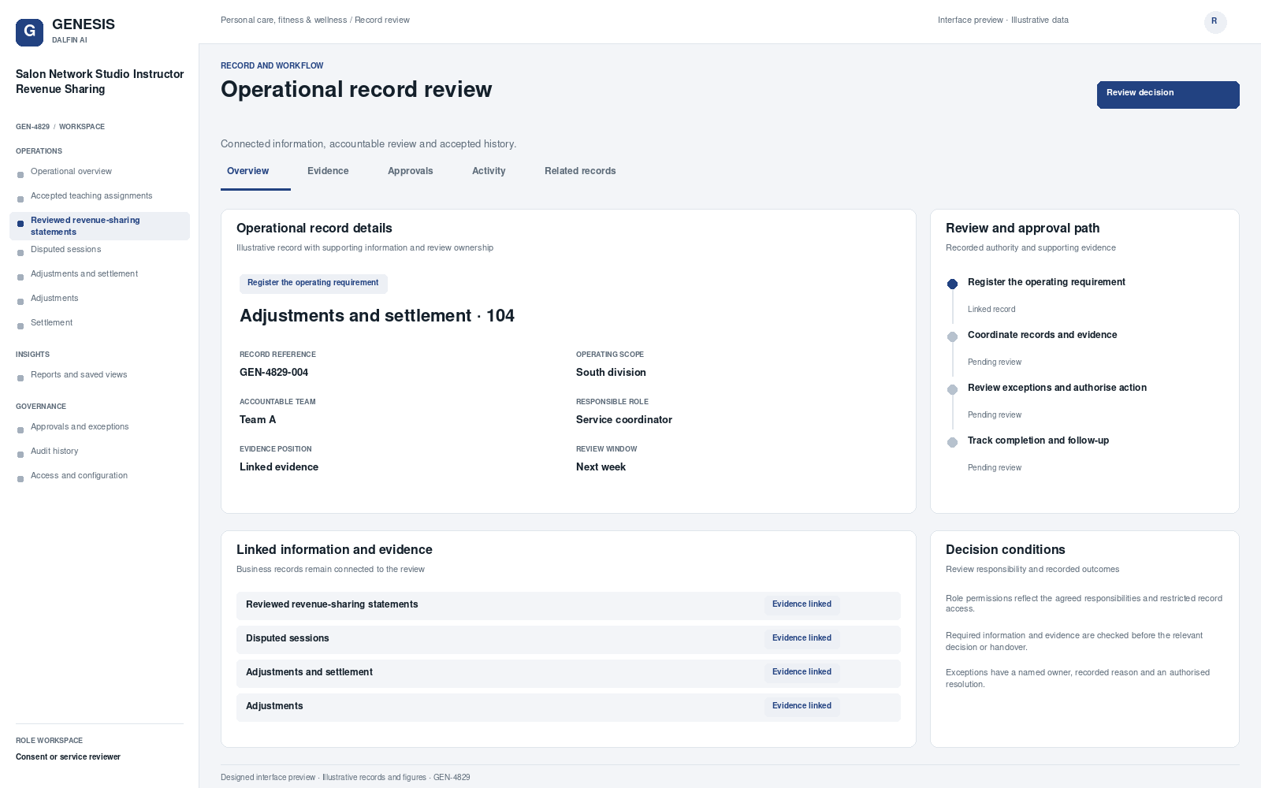1261x788 pixels.
Task: Open the Reviewed revenue-sharing statements evidence row
Action: (x=568, y=605)
